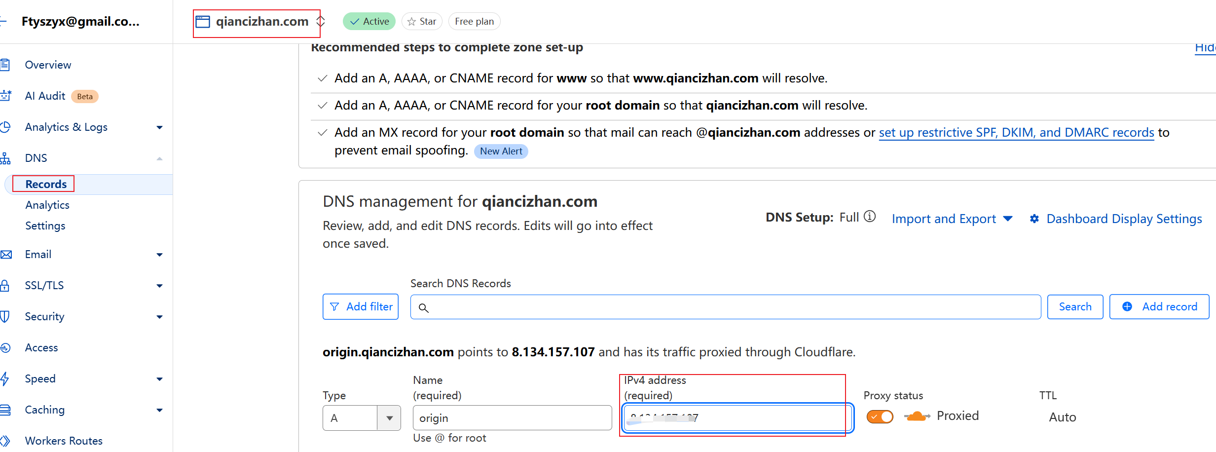Screen dimensions: 1216x452
Task: Click the domain switcher arrows icon
Action: tap(321, 21)
